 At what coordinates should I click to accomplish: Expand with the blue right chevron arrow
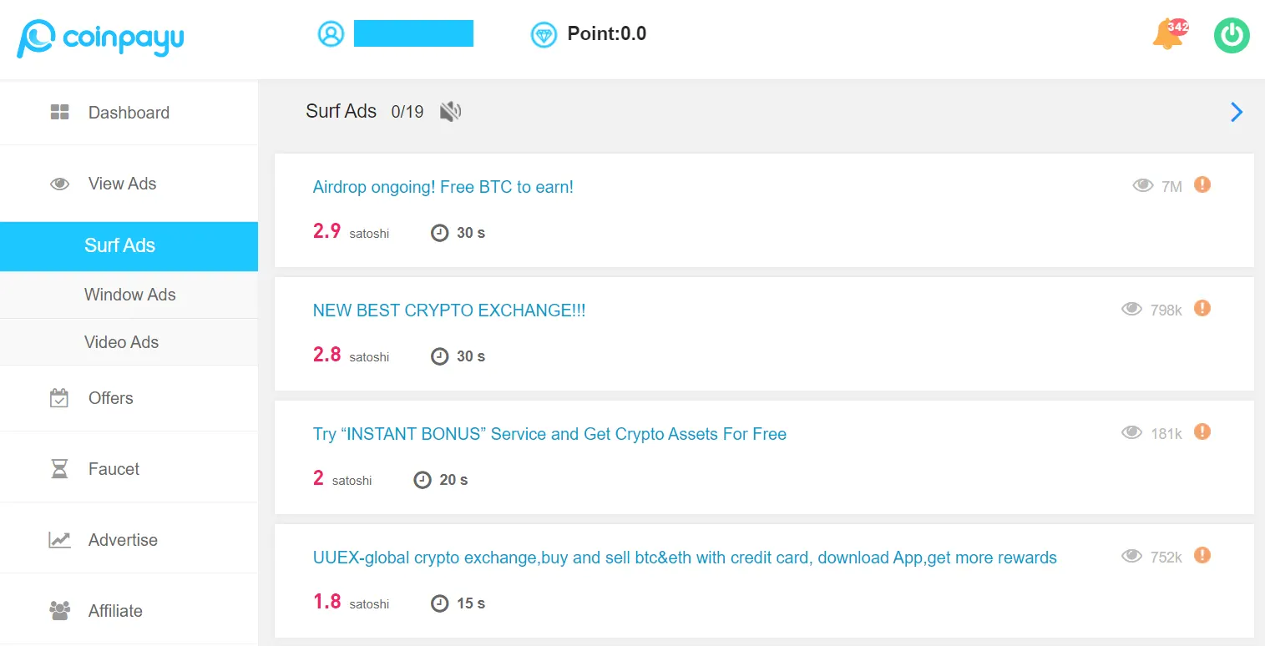[x=1237, y=112]
